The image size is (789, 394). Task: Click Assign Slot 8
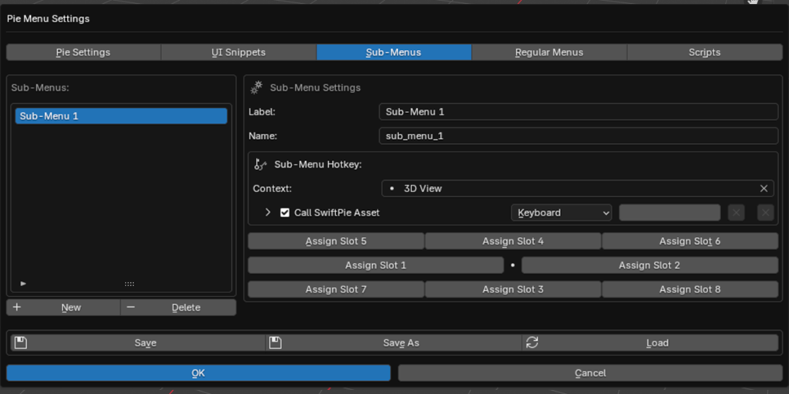coord(690,289)
